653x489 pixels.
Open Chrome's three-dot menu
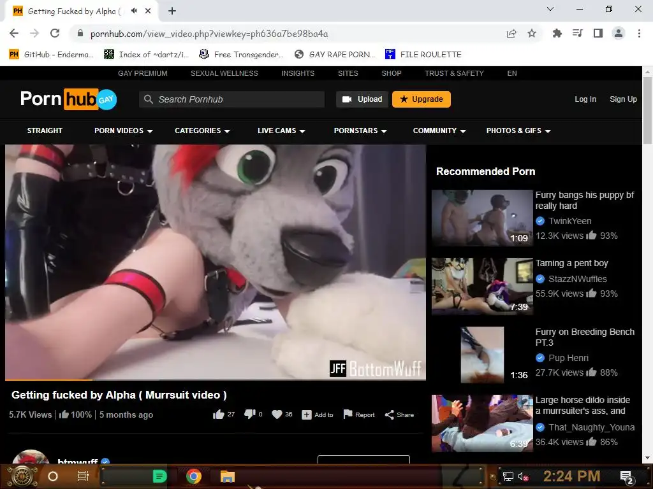[639, 33]
